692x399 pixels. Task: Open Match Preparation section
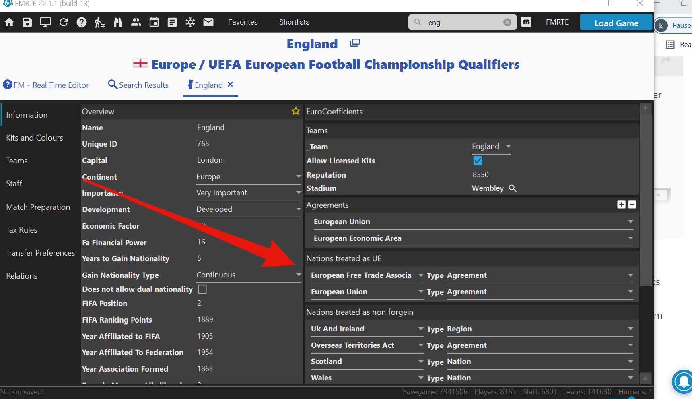[38, 207]
